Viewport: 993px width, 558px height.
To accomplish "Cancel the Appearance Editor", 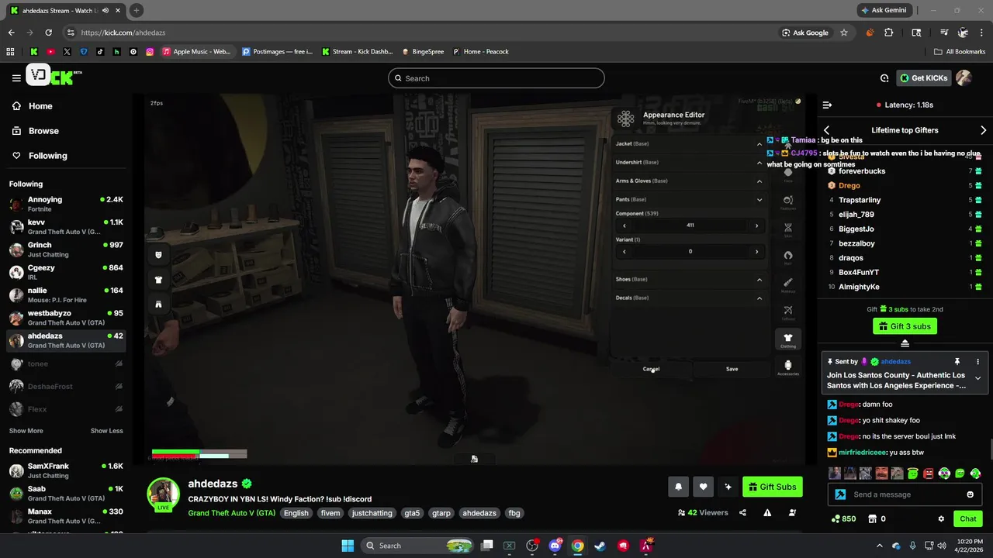I will (x=651, y=369).
